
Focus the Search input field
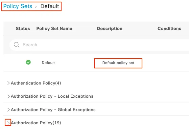(x=99, y=45)
